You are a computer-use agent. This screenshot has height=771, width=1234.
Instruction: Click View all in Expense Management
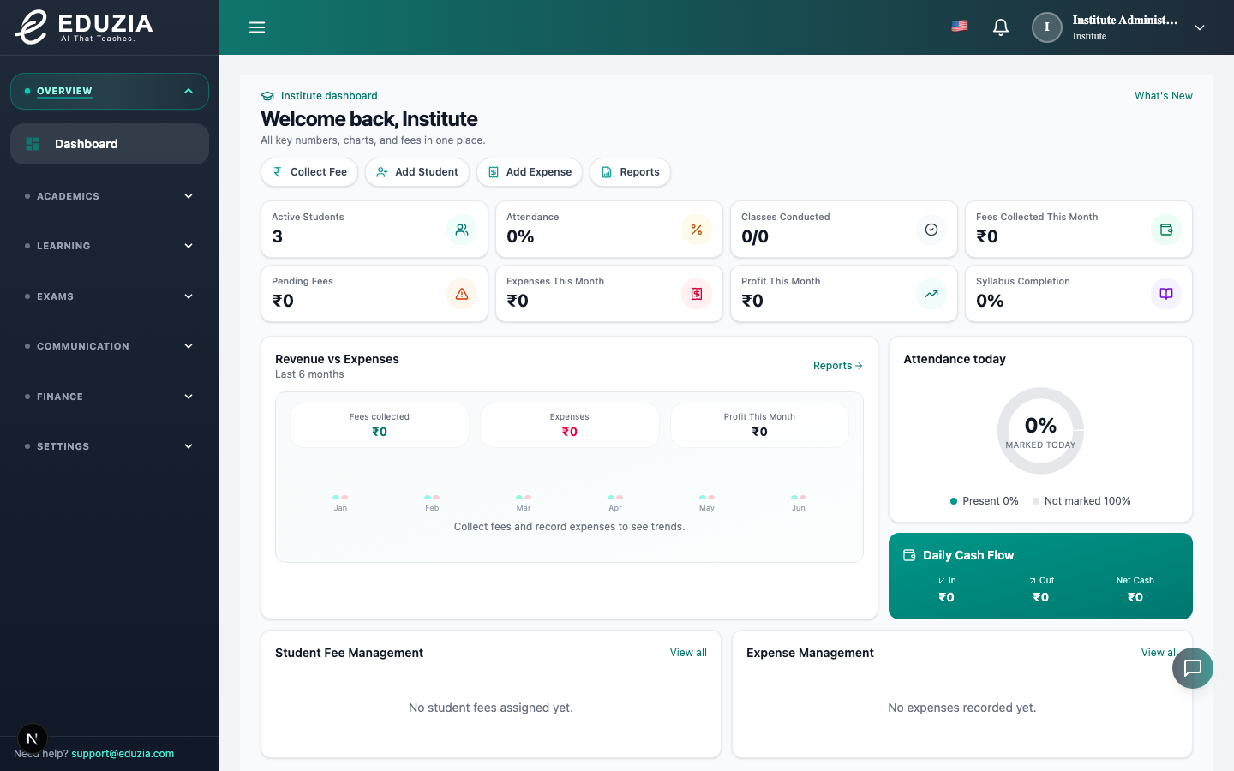point(1159,653)
